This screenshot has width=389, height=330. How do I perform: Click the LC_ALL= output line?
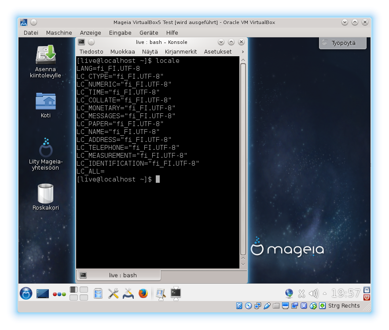point(91,171)
